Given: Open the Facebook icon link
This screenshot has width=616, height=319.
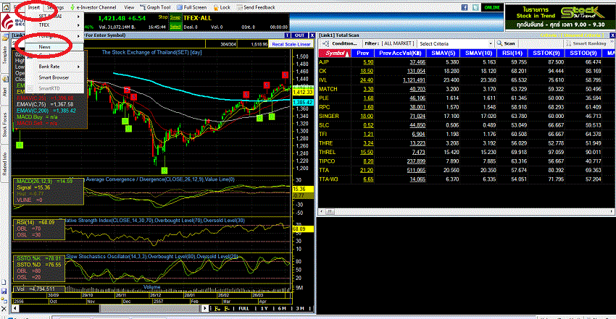Looking at the screenshot, I should point(465,7).
